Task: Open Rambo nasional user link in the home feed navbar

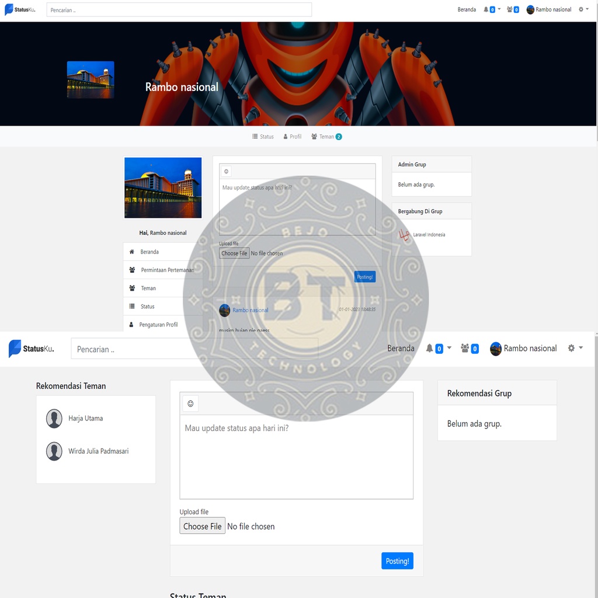Action: tap(530, 348)
